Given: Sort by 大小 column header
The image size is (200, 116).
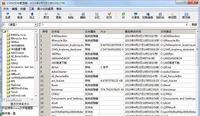Looking at the screenshot, I should 111,32.
